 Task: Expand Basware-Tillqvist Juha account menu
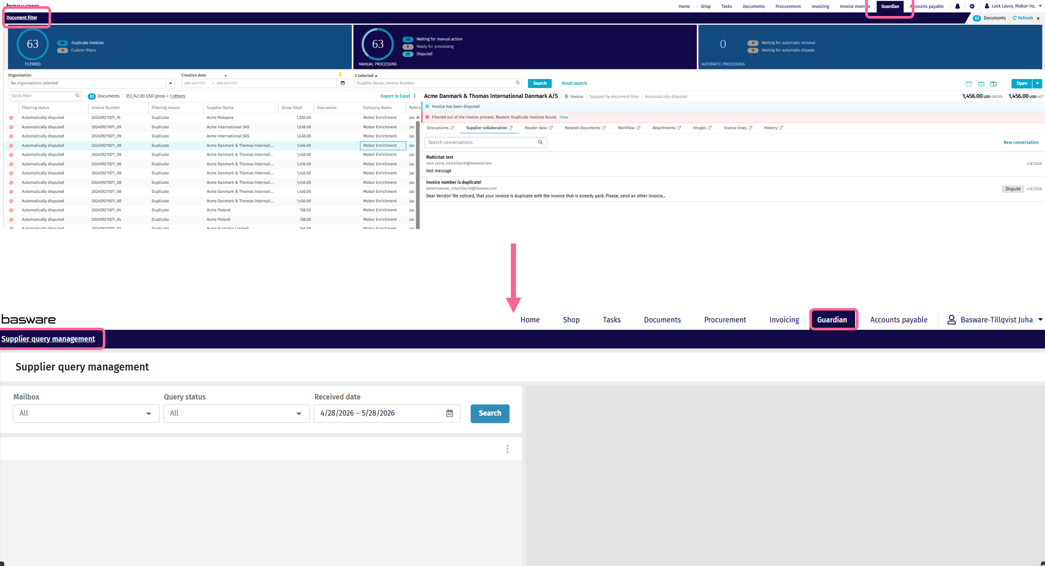(1040, 319)
